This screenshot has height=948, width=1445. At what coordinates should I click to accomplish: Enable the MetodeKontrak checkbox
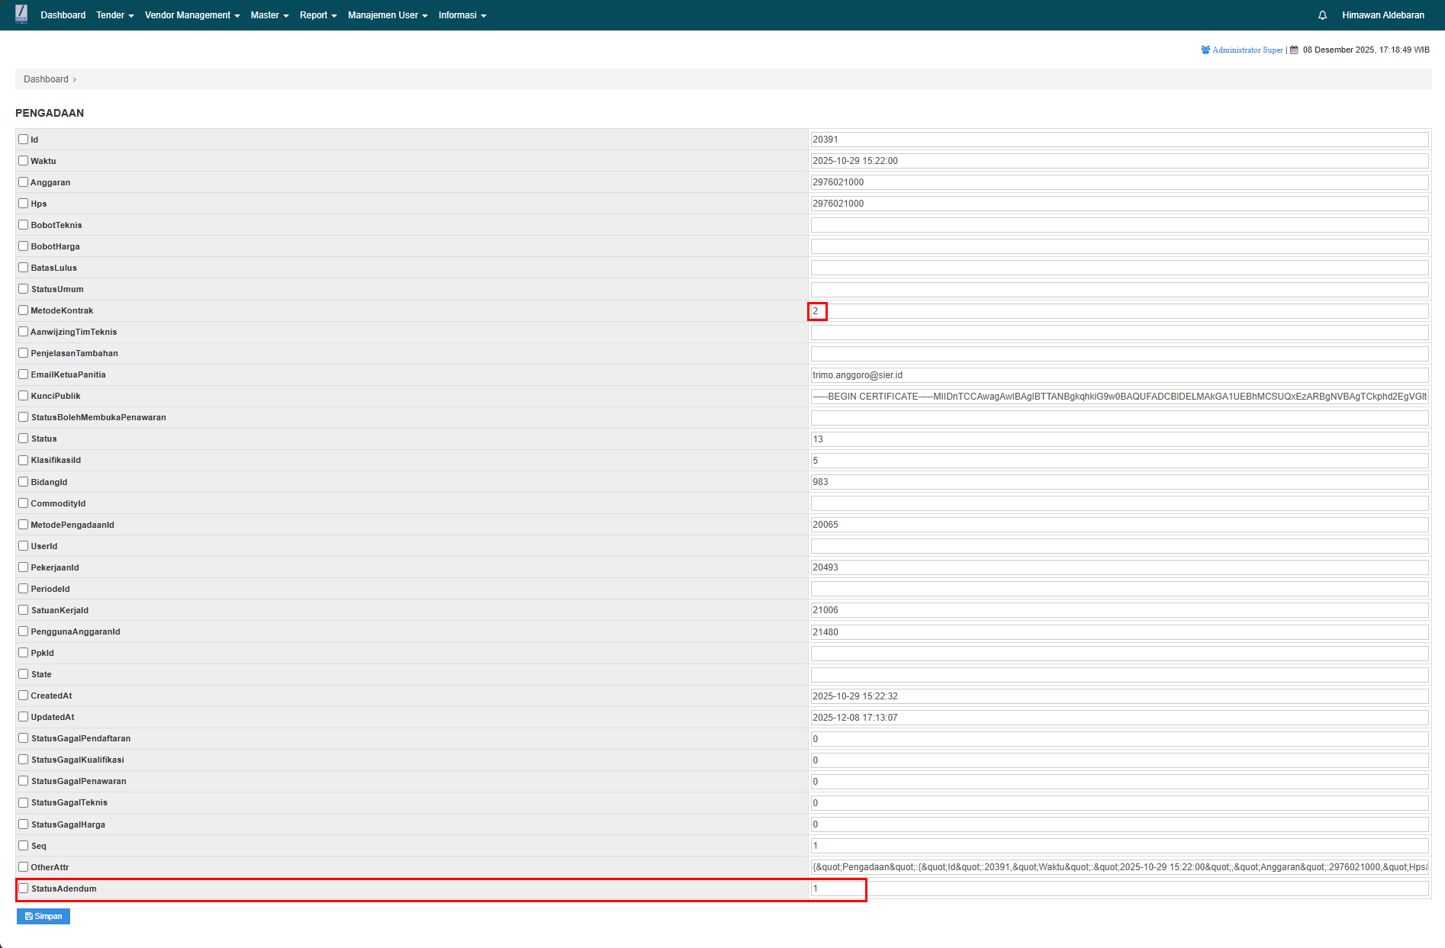click(24, 310)
